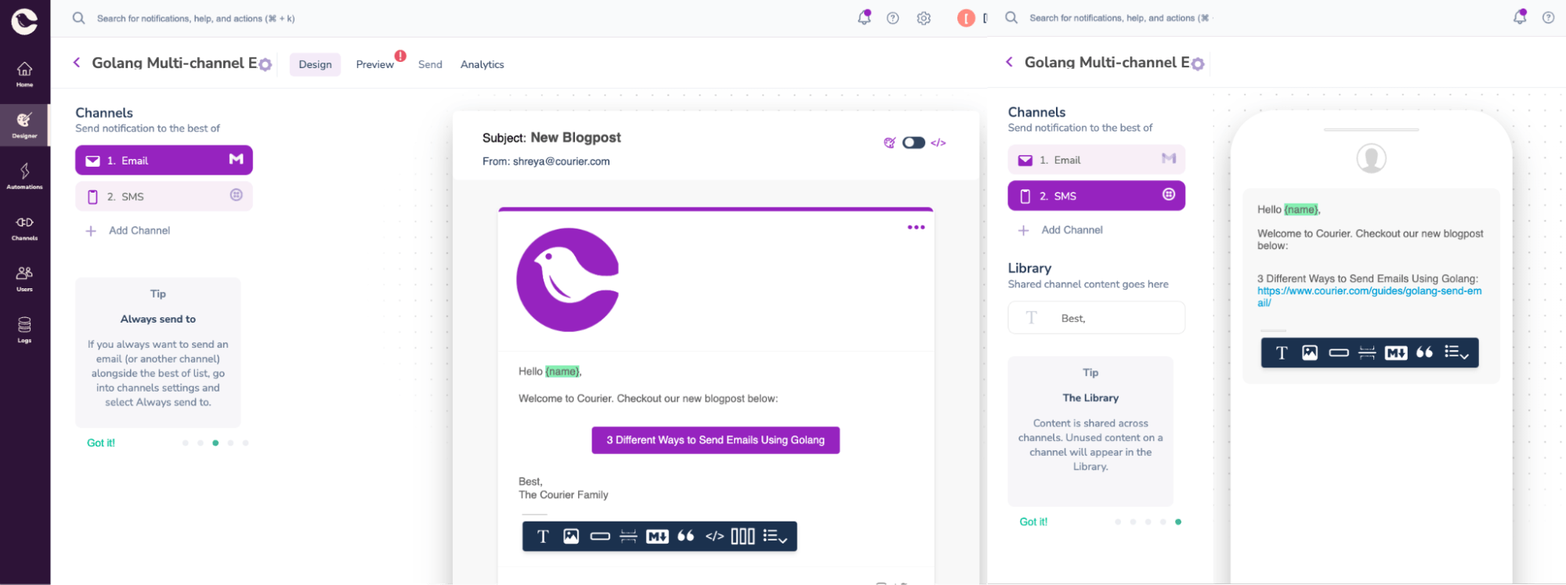Dismiss the "Always send to" tip with Got it!
Image resolution: width=1566 pixels, height=585 pixels.
(101, 442)
